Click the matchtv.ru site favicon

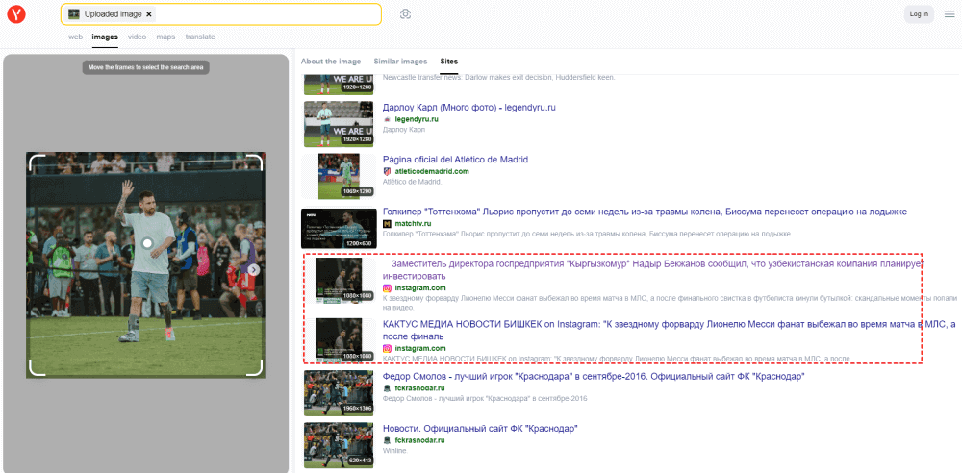point(388,224)
